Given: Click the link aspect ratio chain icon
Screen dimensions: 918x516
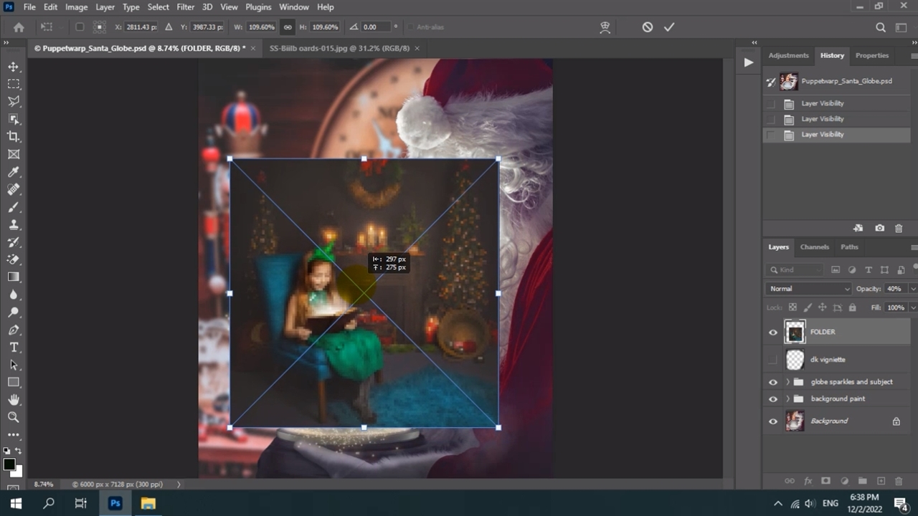Looking at the screenshot, I should click(x=288, y=27).
